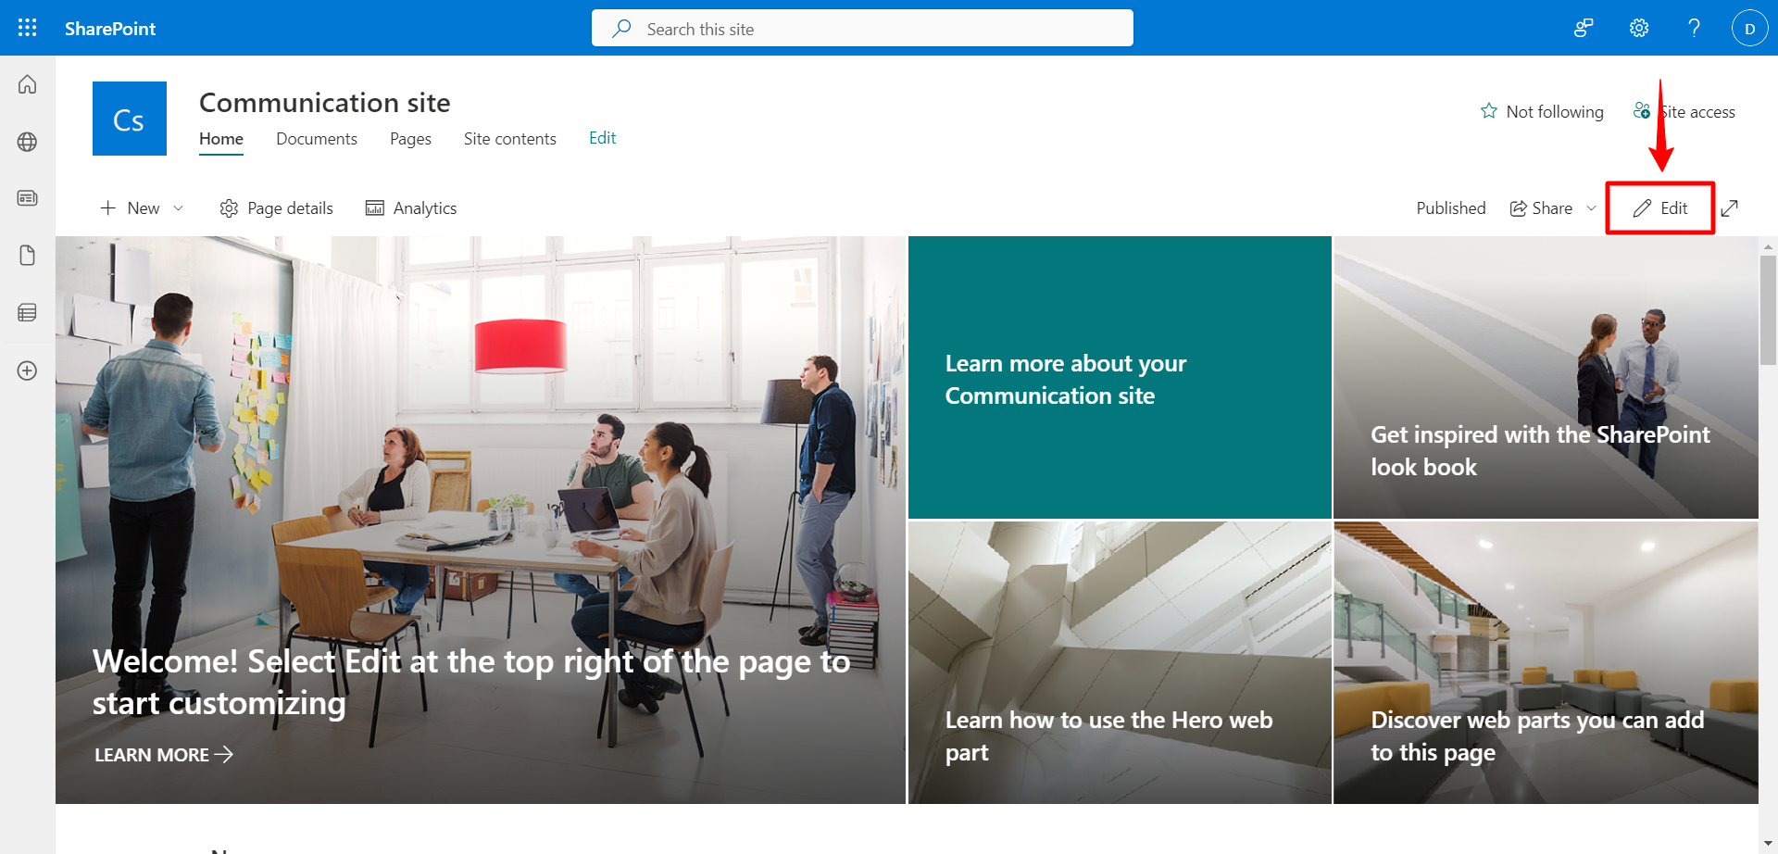Open the Hero web part tile
Viewport: 1778px width, 854px height.
coord(1120,662)
